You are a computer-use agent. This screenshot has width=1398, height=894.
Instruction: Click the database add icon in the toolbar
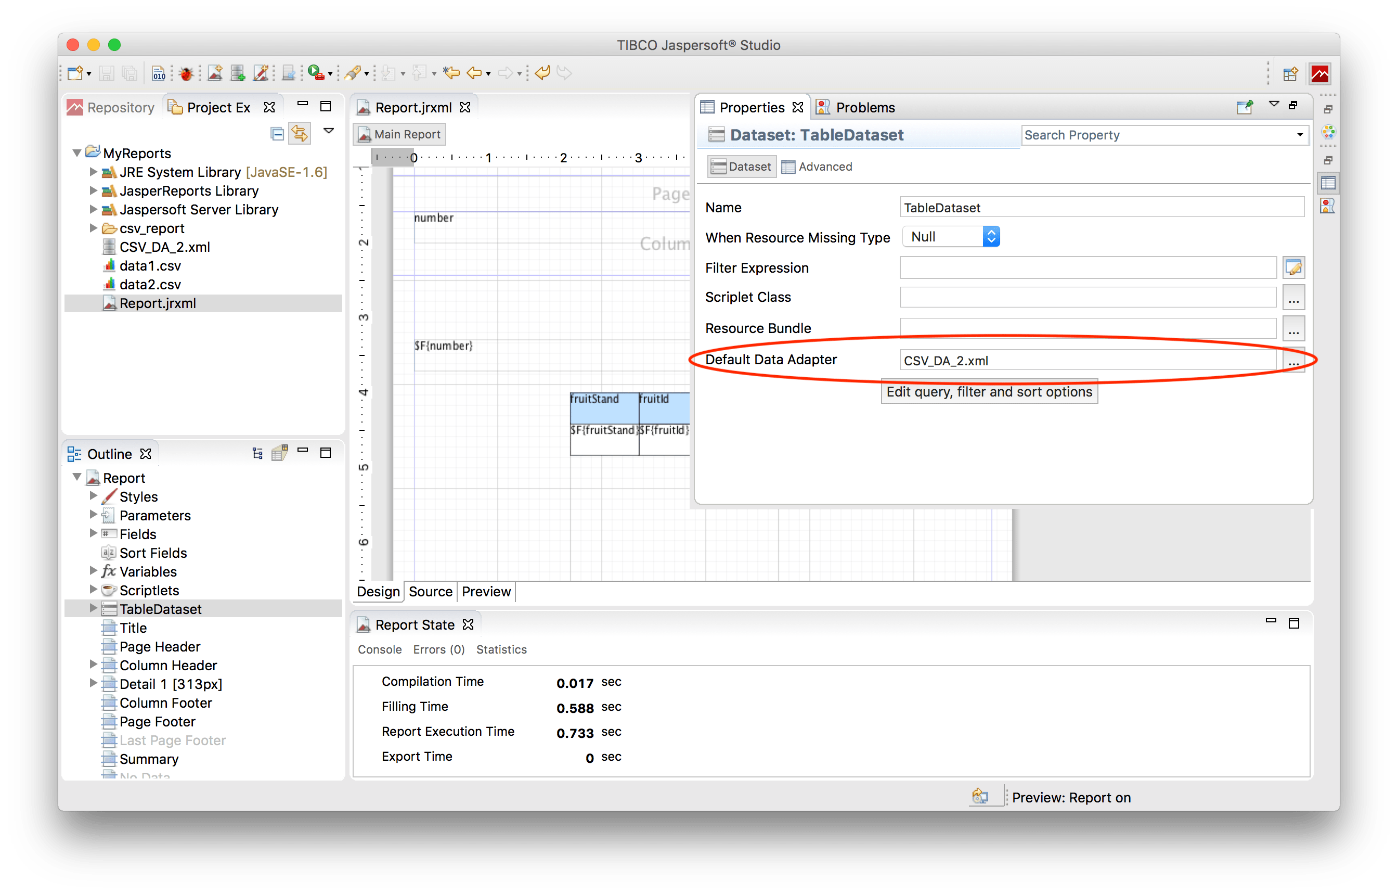(238, 73)
